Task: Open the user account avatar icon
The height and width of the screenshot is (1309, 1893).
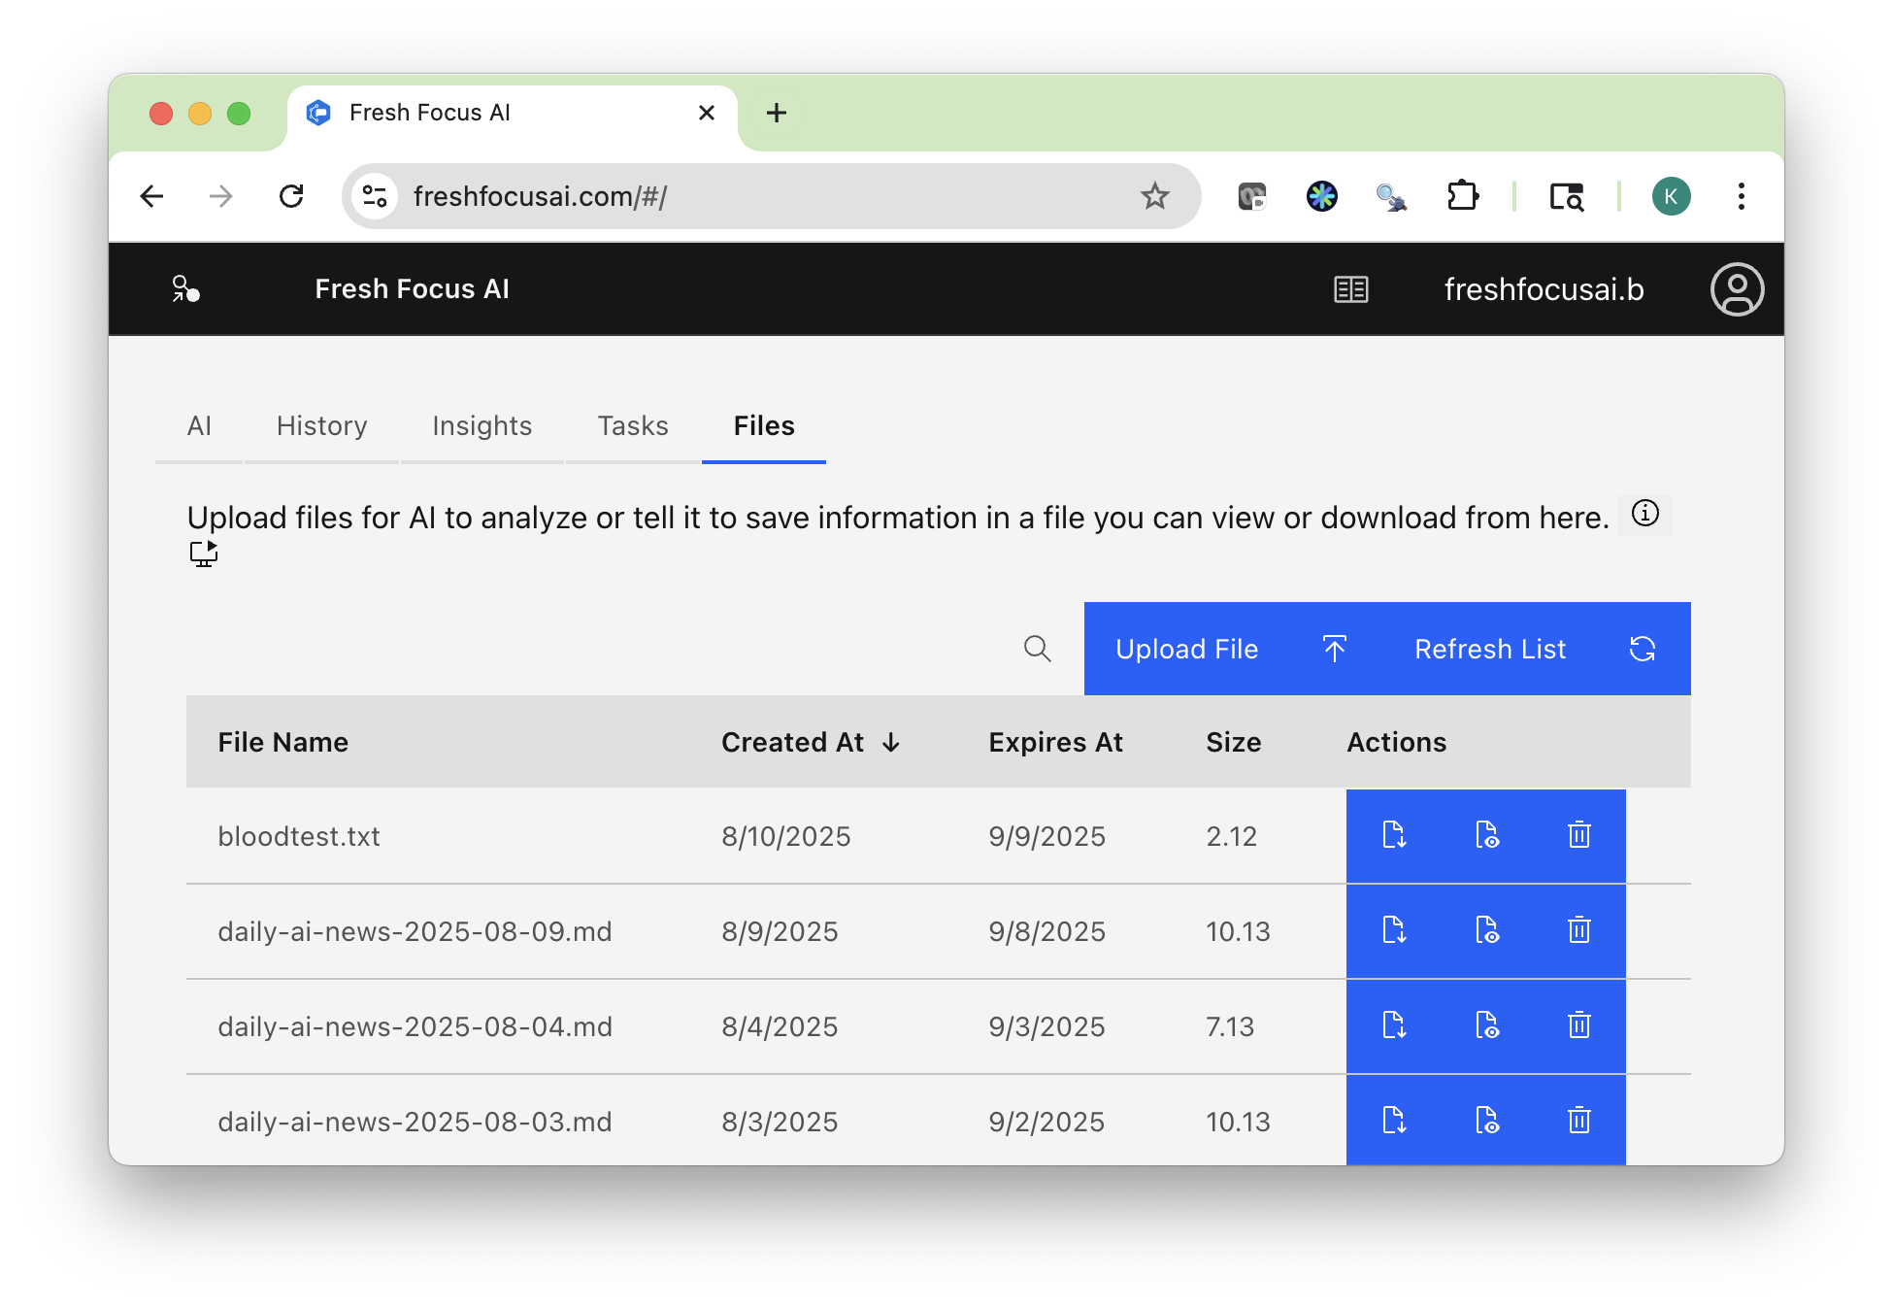Action: click(1737, 289)
